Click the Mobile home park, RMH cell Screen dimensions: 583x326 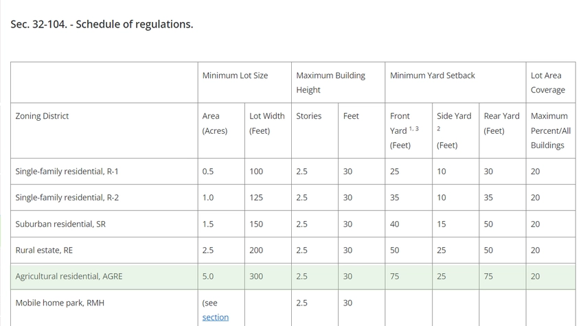(60, 303)
